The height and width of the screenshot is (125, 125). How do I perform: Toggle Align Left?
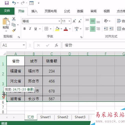pos(87,29)
